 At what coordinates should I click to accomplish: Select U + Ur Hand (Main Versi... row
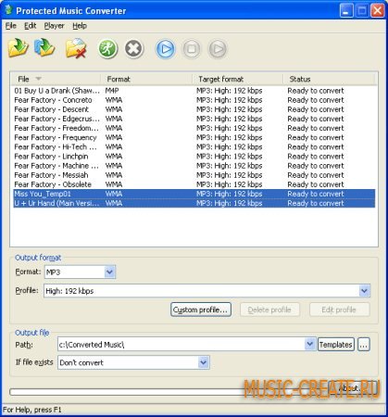[x=194, y=203]
